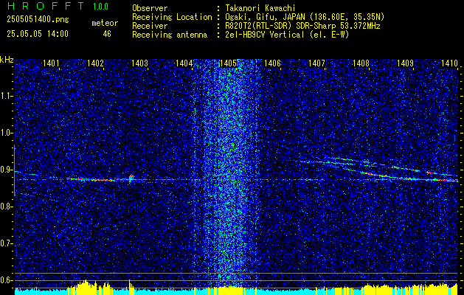Viewport: 464px width, 295px height.
Task: Click time marker 1407
Action: pos(316,63)
